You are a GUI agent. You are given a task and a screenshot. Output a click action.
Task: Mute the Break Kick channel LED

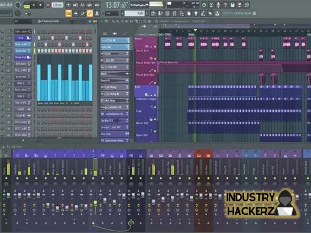(2, 57)
